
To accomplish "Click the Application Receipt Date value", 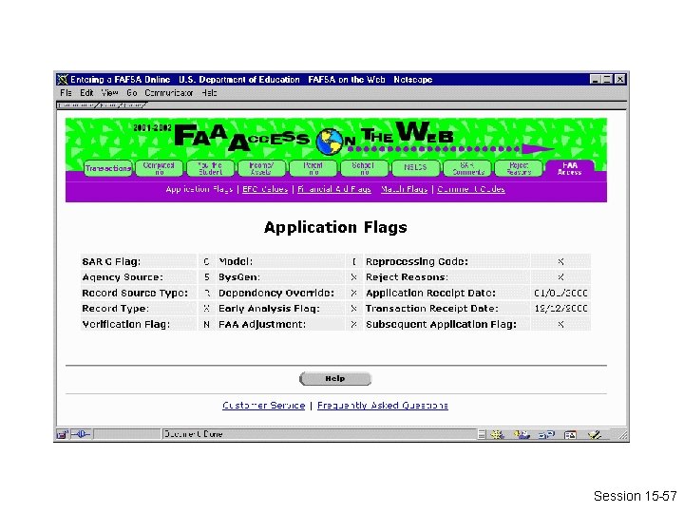I will pos(560,294).
